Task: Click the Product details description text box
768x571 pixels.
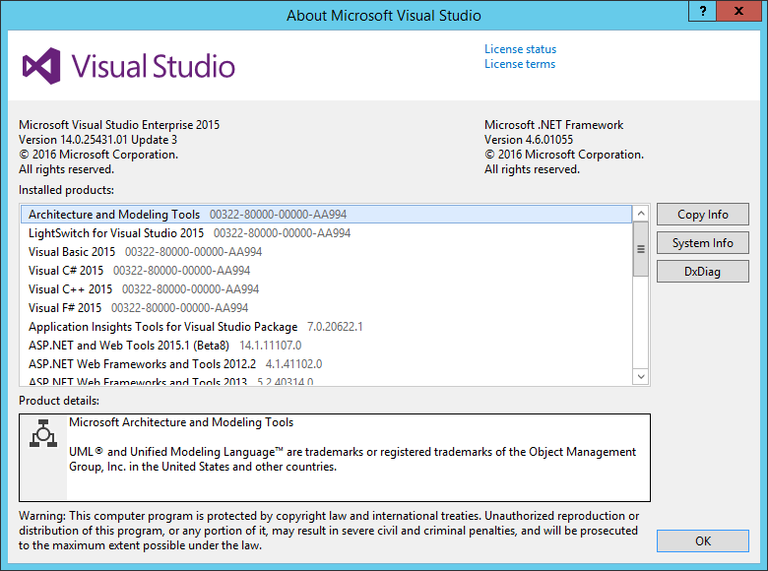Action: tap(335, 458)
